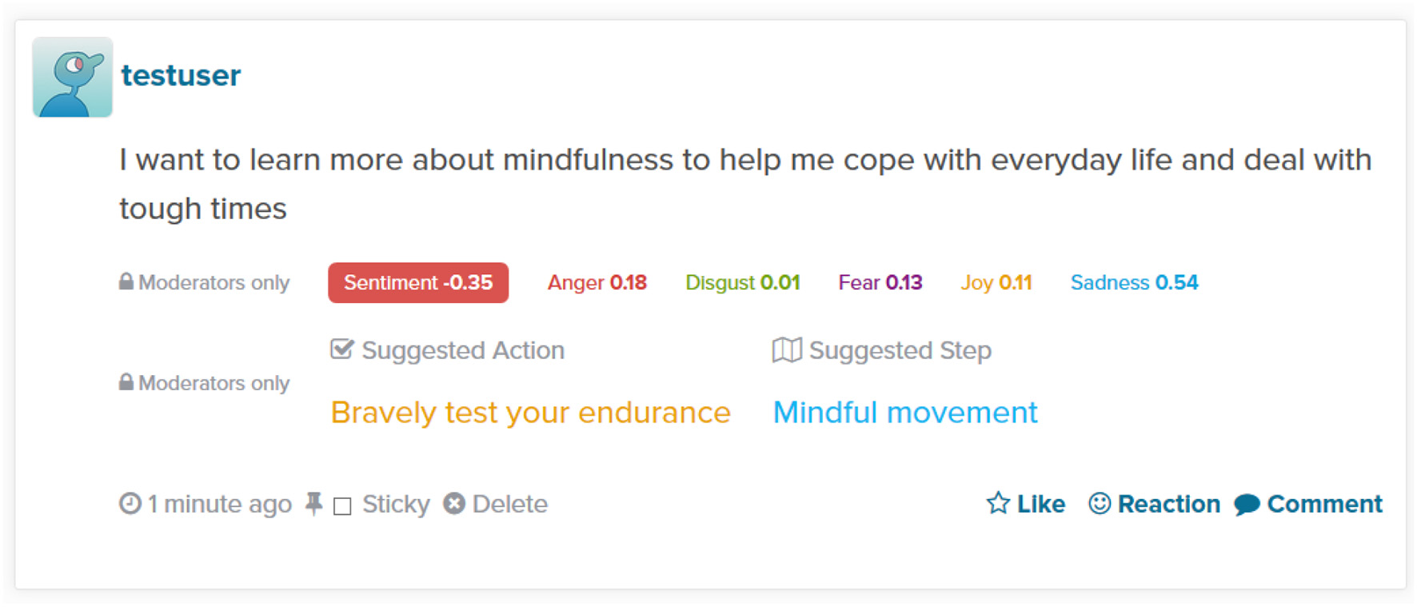The image size is (1417, 607).
Task: Click the clock icon next to timestamp
Action: click(130, 504)
